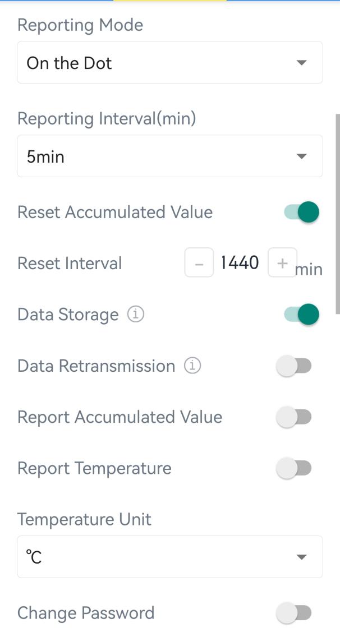This screenshot has width=340, height=637.
Task: Disable Reset Accumulated Value toggle
Action: [302, 213]
